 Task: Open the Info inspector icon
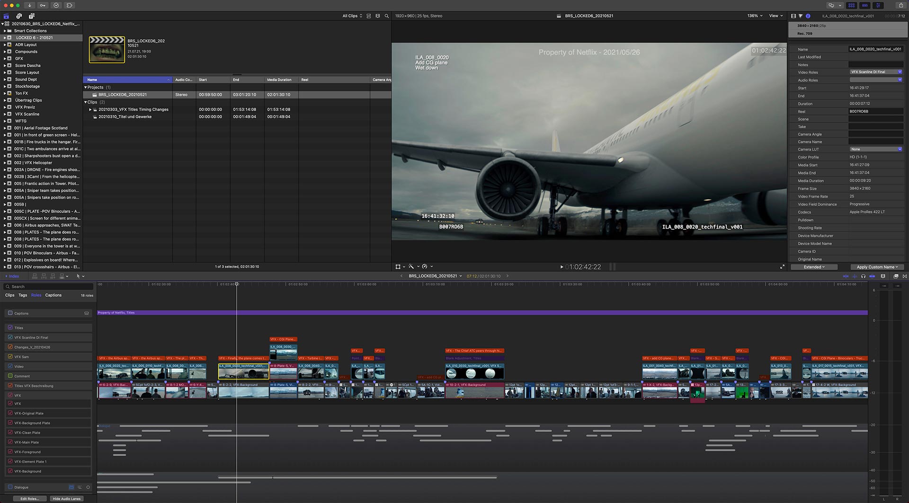[808, 16]
